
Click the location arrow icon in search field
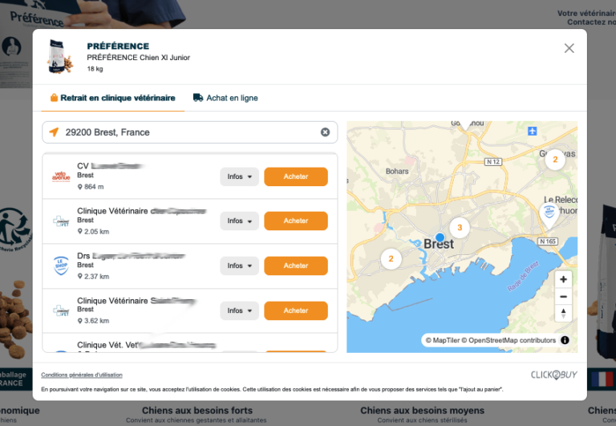coord(54,132)
